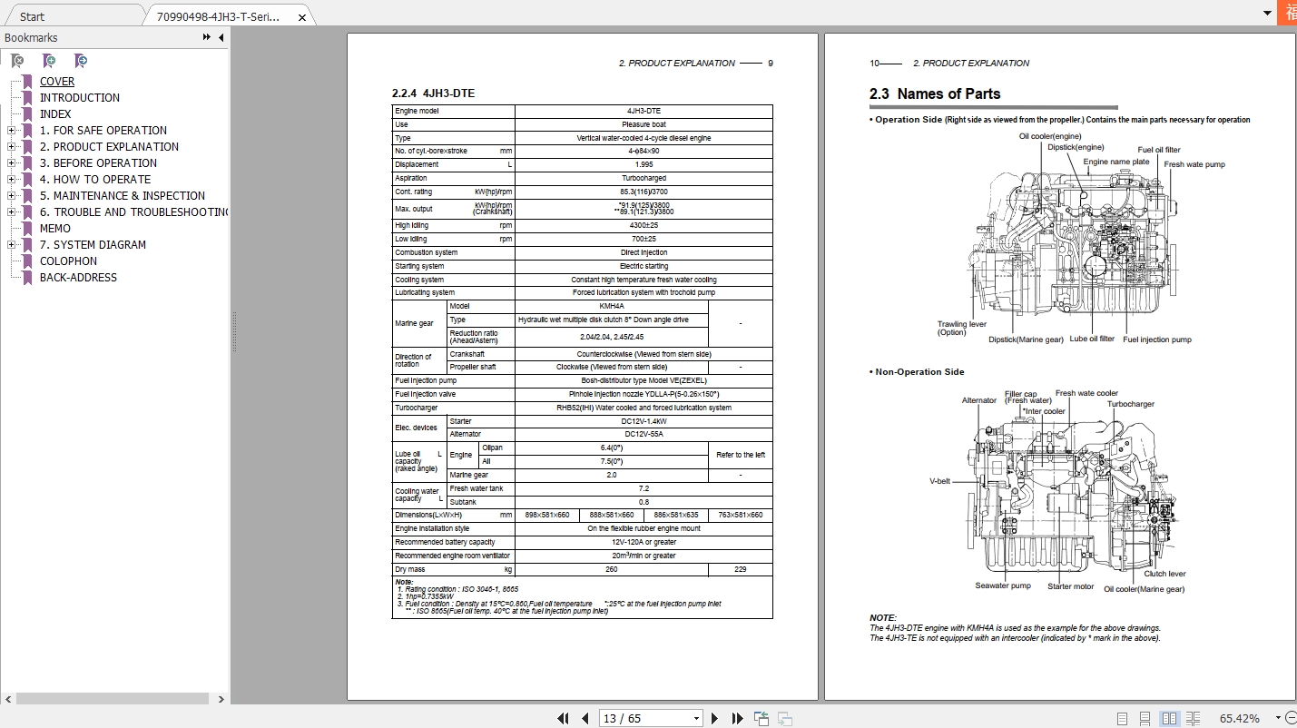Click the set bookmark destination icon

pyautogui.click(x=80, y=60)
